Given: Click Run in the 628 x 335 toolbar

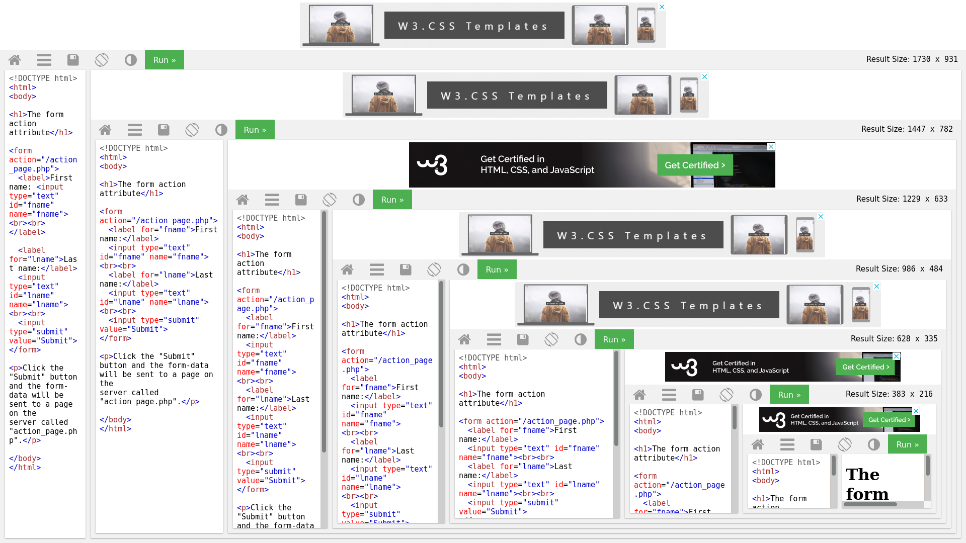Looking at the screenshot, I should (x=614, y=339).
